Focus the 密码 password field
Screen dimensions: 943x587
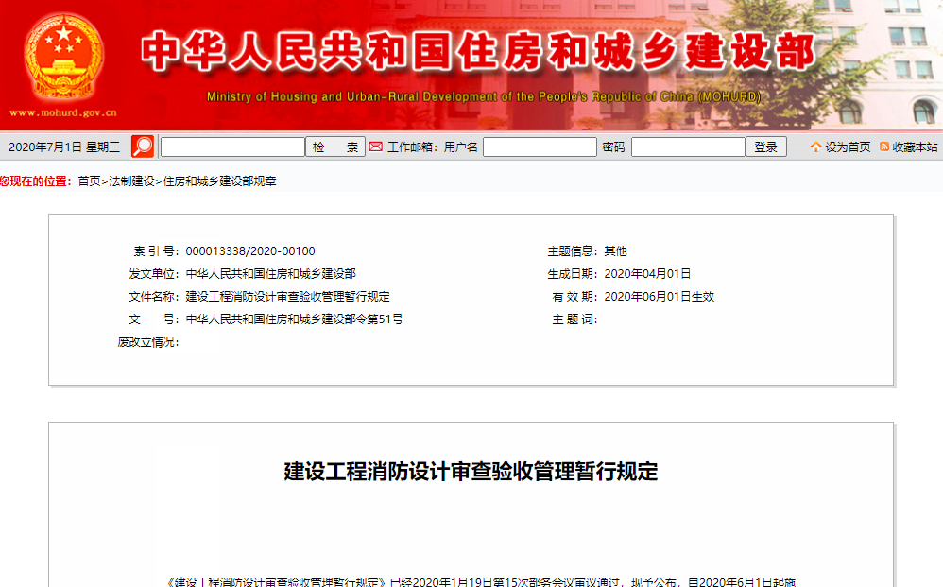tap(689, 147)
